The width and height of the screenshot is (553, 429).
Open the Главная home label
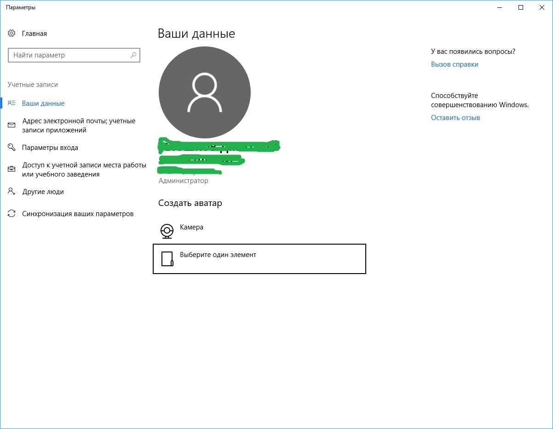pyautogui.click(x=35, y=34)
